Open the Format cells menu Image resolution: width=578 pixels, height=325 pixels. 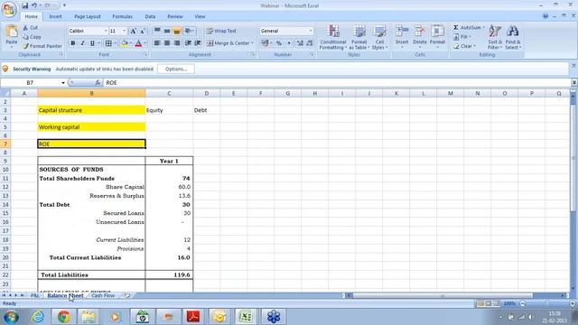click(x=437, y=36)
